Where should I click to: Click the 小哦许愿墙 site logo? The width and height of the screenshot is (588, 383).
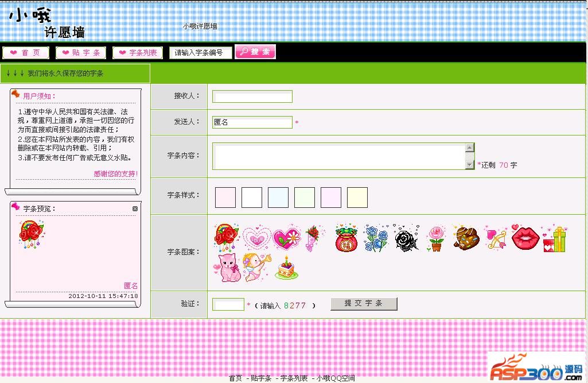tap(47, 24)
